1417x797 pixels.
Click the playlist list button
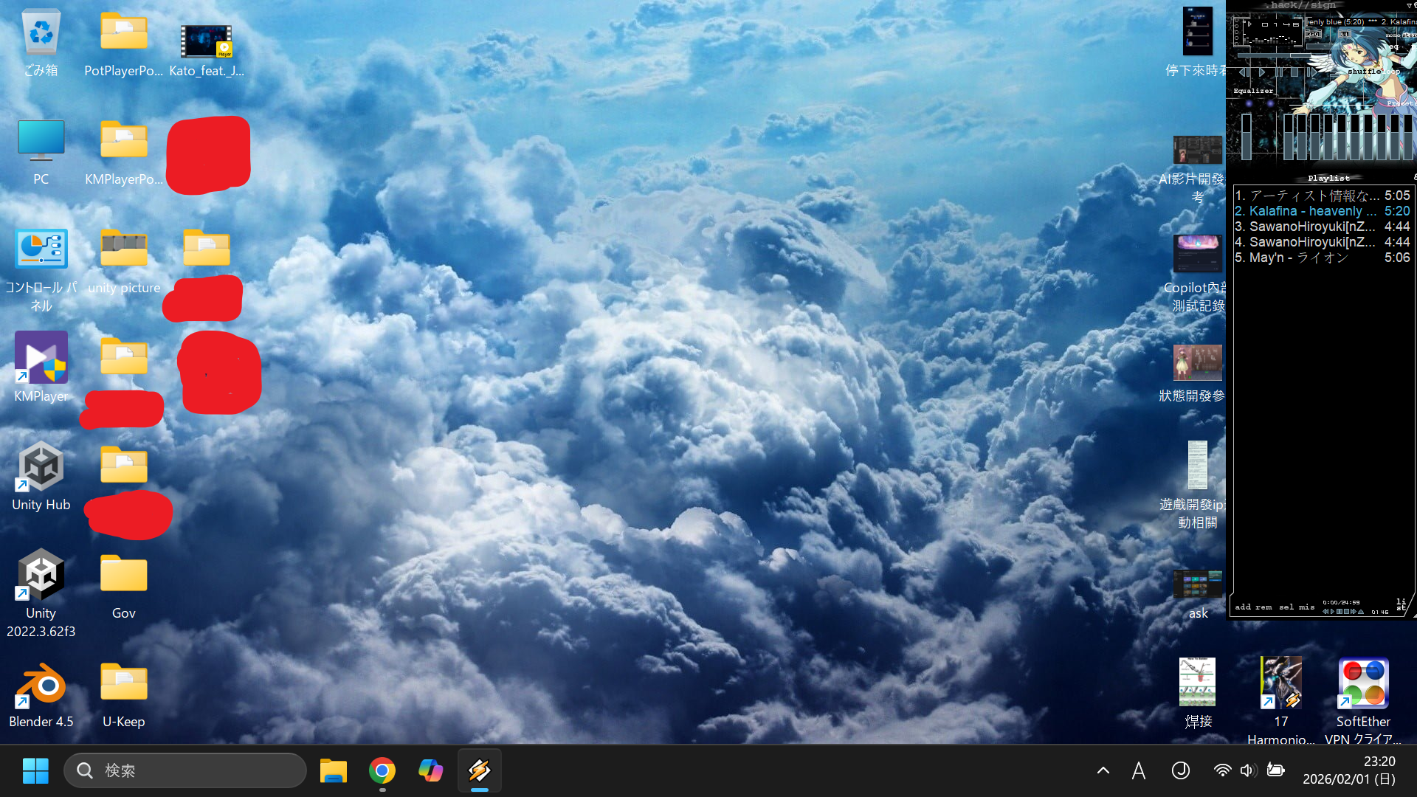click(1401, 604)
